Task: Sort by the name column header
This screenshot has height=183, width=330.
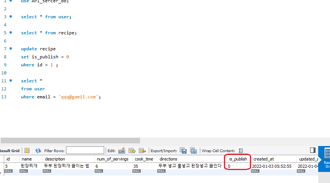Action: pos(31,159)
